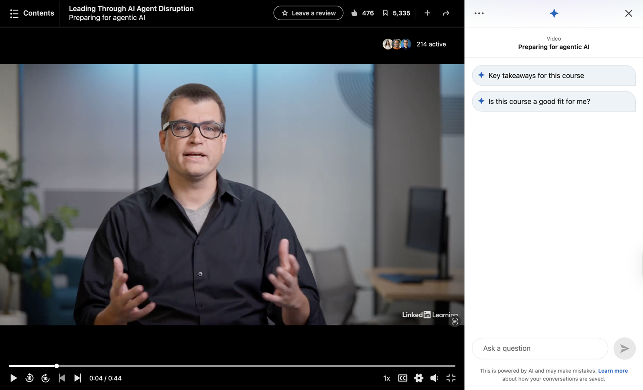Open AI panel three-dot options menu
Screen dimensions: 643x390
tap(479, 13)
